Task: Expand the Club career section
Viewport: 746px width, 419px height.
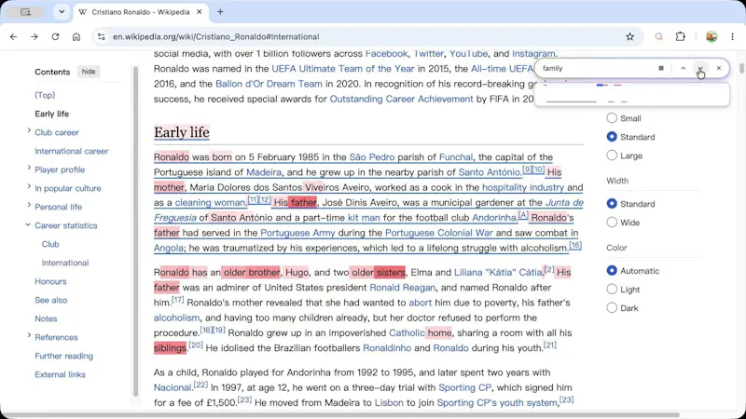Action: tap(29, 130)
